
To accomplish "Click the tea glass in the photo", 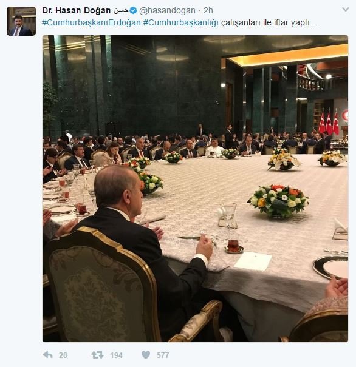I will point(233,246).
